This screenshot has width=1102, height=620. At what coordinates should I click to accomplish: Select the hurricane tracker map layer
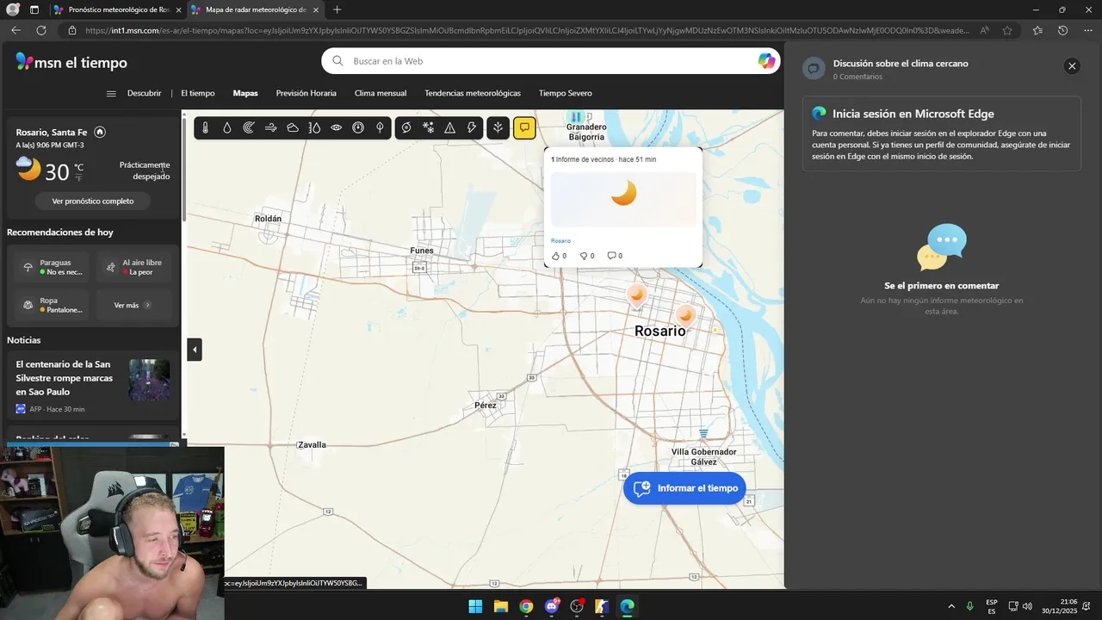[406, 127]
